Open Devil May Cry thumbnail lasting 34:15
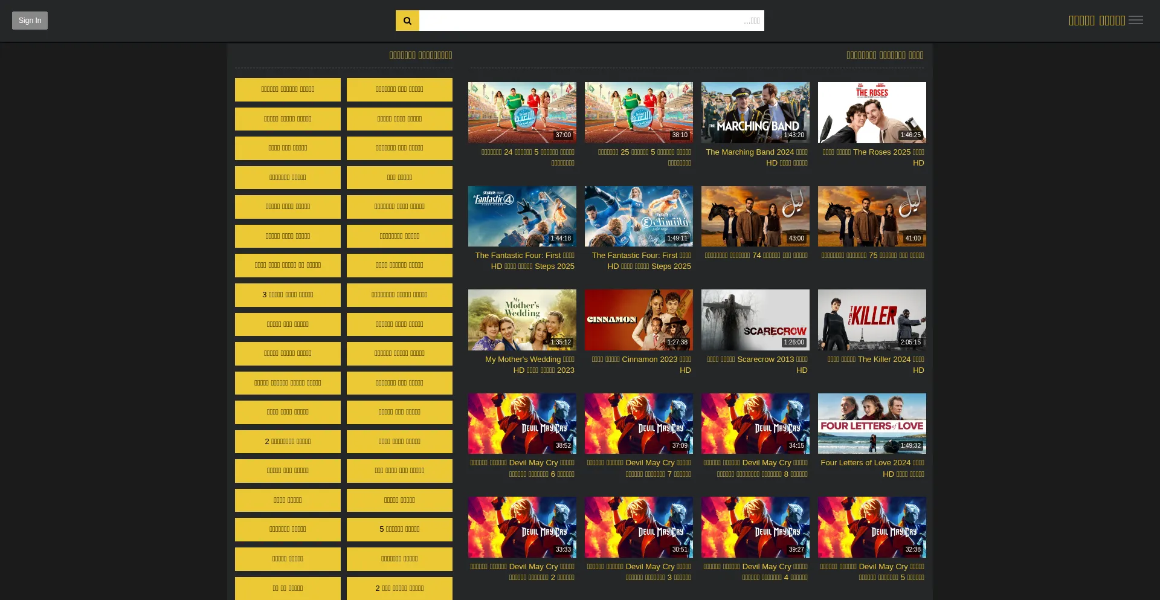The image size is (1160, 600). point(755,424)
